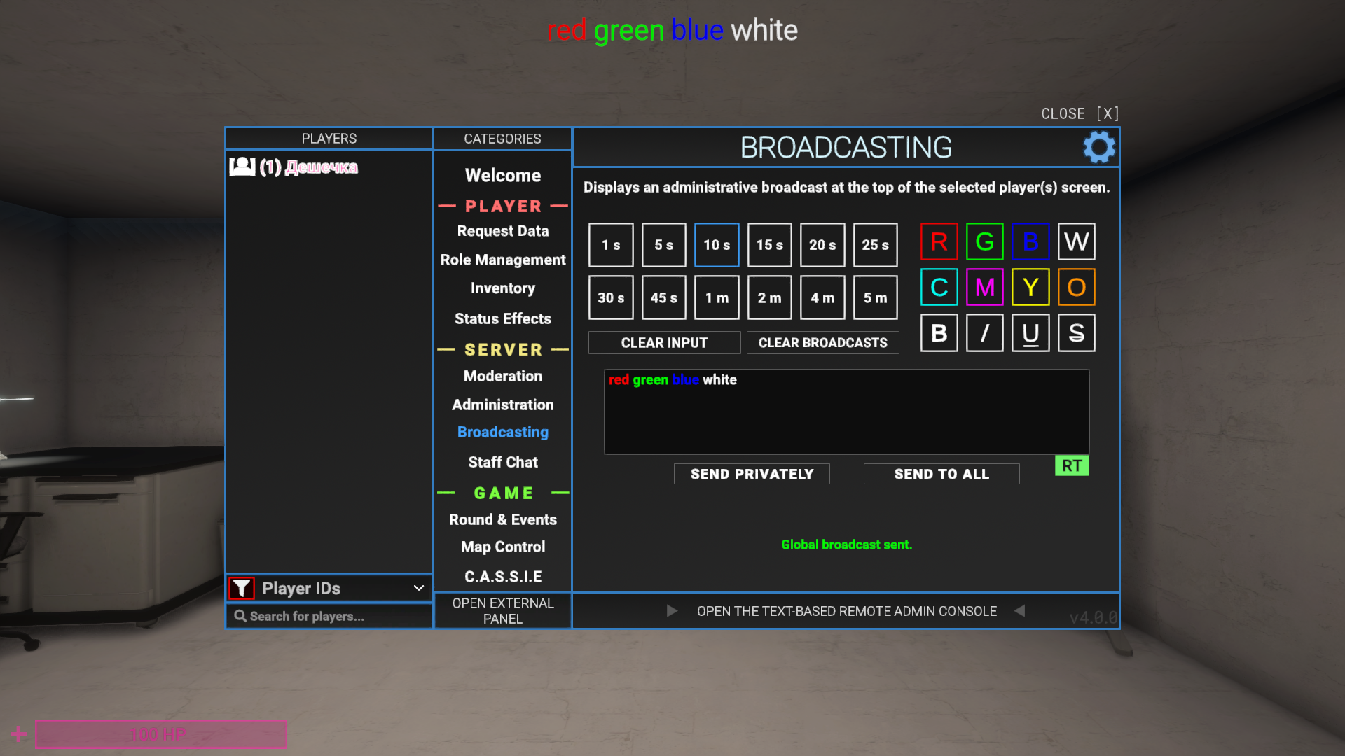Click the player filter funnel icon

tap(242, 588)
